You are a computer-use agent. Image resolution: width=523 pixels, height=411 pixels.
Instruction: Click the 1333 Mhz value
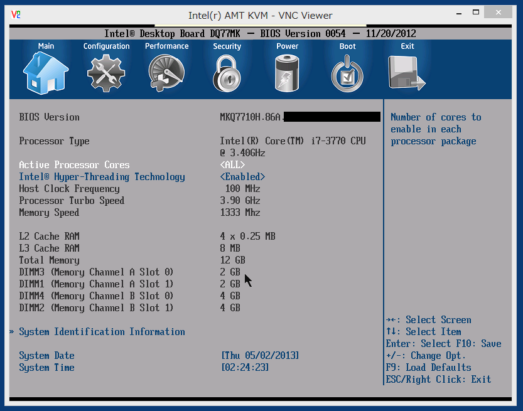coord(240,213)
